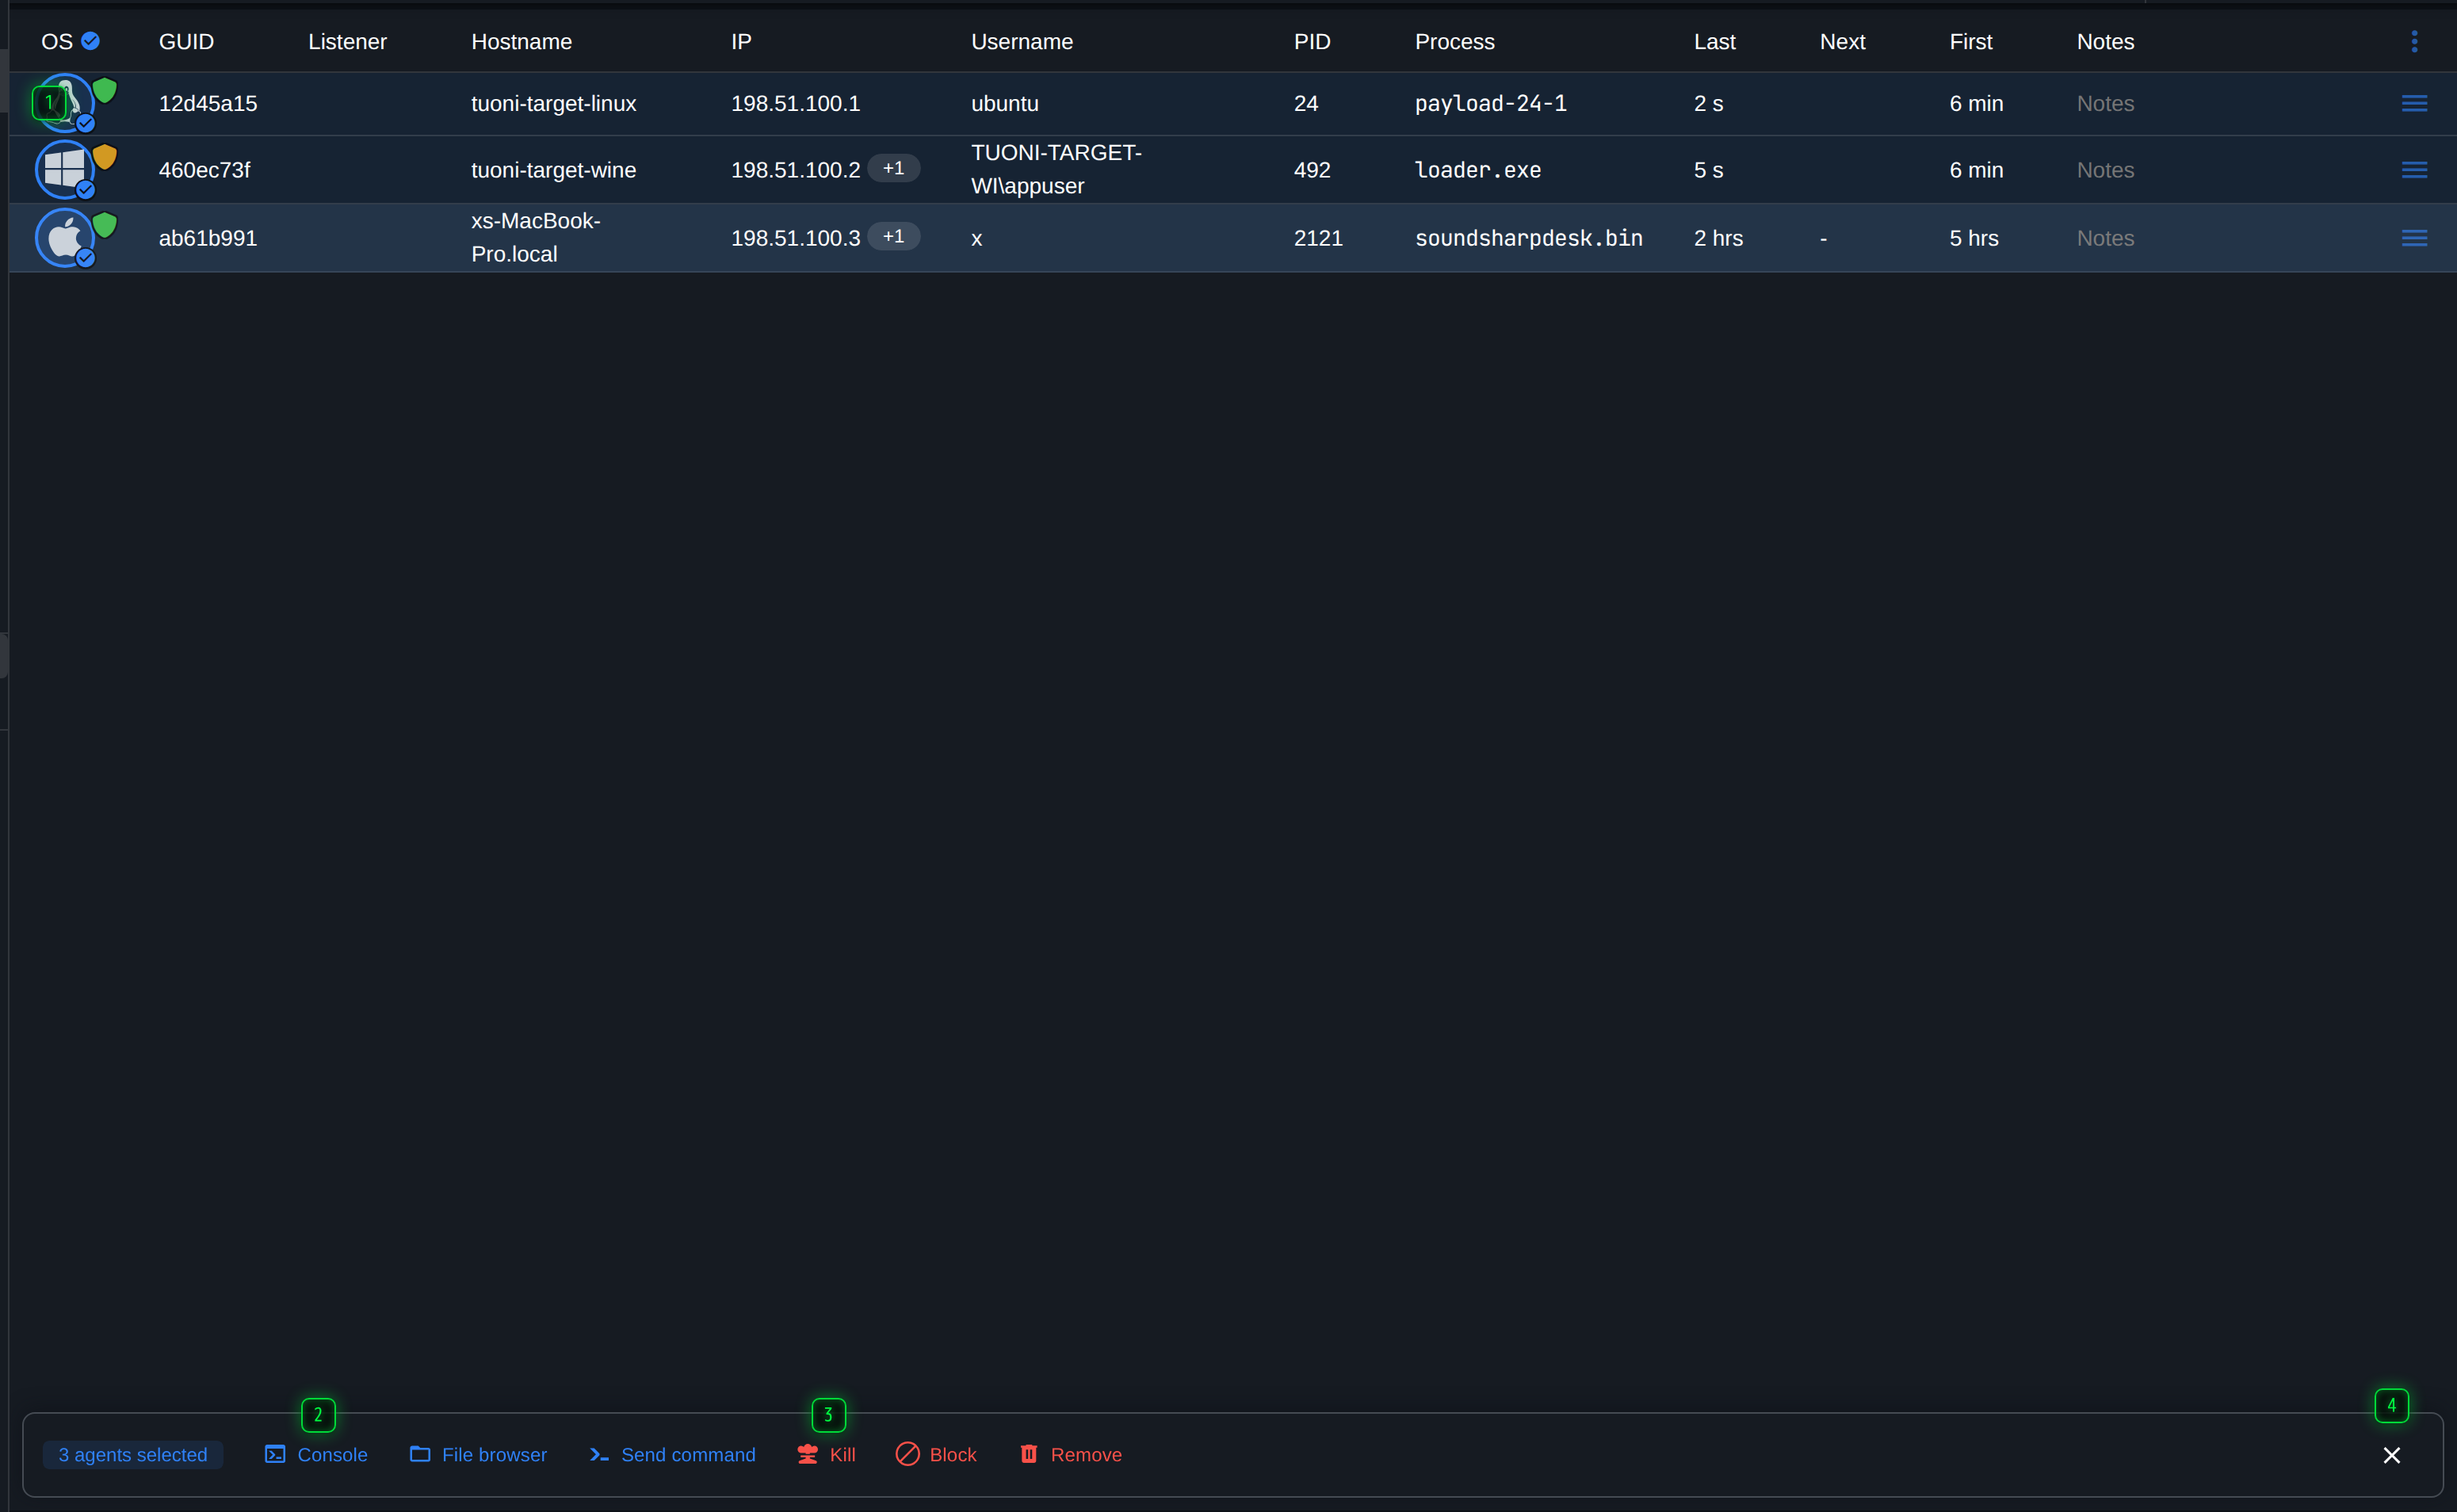Image resolution: width=2457 pixels, height=1512 pixels.
Task: Sort by Username column header
Action: [1021, 42]
